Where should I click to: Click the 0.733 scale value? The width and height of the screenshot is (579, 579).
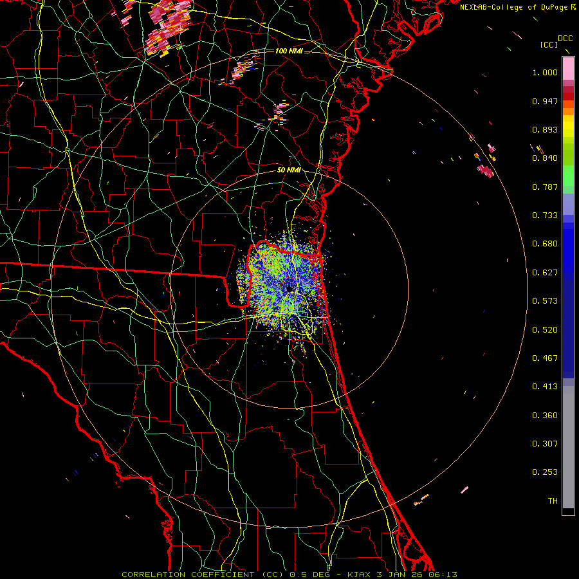545,216
